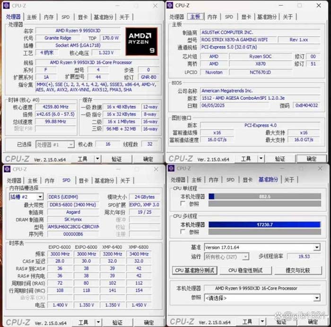Expand the 基准 Version 17.01.64 dropdown
The height and width of the screenshot is (327, 331).
click(x=317, y=247)
